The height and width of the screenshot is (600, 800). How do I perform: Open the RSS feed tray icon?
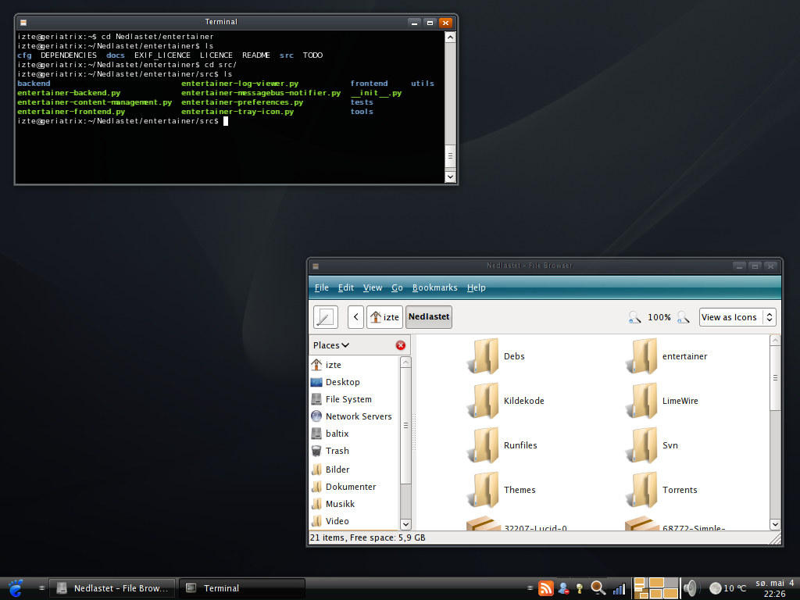(546, 588)
